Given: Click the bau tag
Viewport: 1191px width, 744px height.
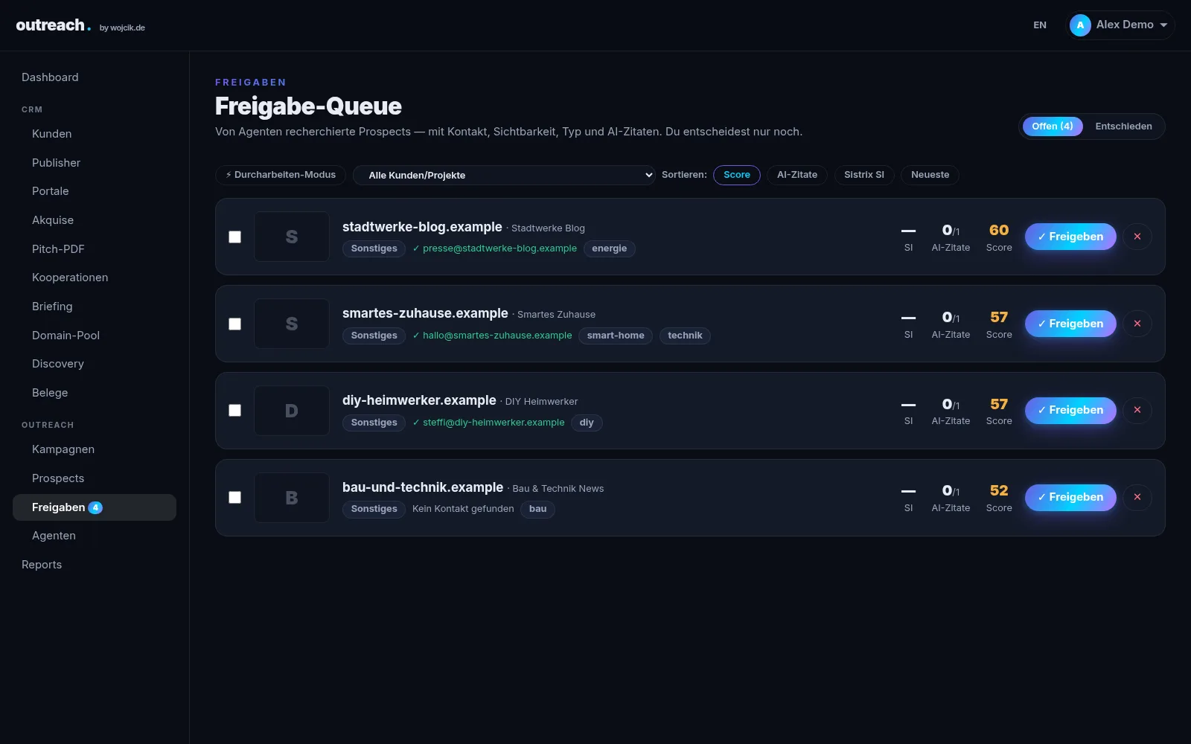Looking at the screenshot, I should (537, 509).
